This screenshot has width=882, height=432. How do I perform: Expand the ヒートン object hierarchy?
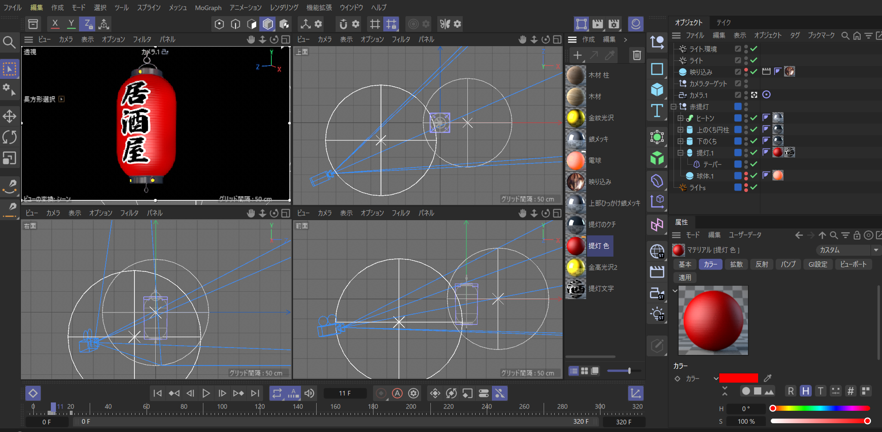[x=680, y=118]
